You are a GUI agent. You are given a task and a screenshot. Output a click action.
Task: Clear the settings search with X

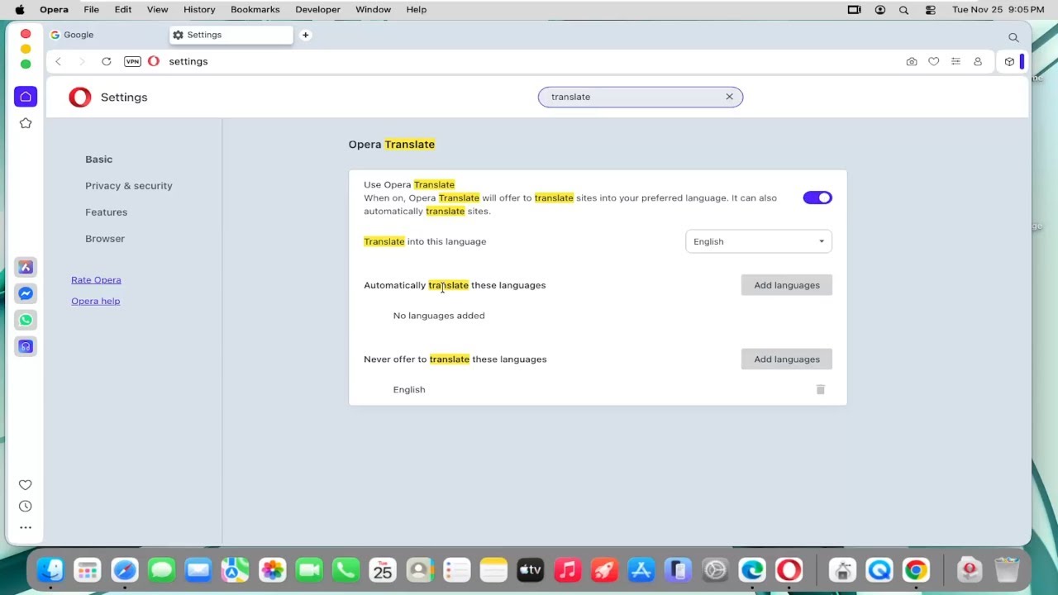click(729, 97)
